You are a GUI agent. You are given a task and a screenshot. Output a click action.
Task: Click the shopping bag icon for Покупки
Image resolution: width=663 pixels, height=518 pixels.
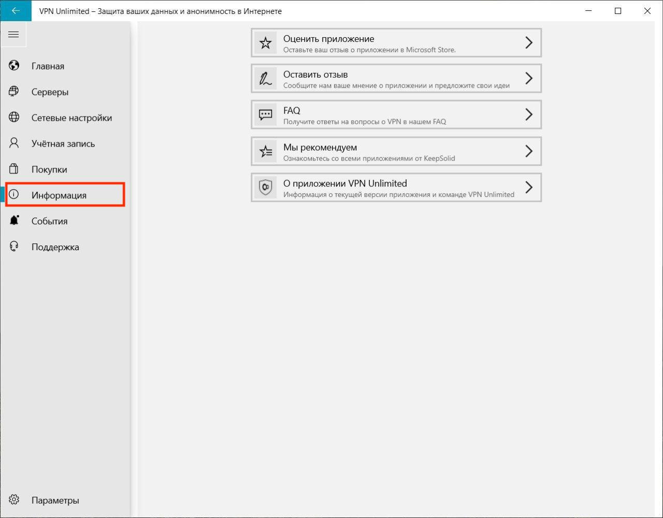click(x=14, y=169)
